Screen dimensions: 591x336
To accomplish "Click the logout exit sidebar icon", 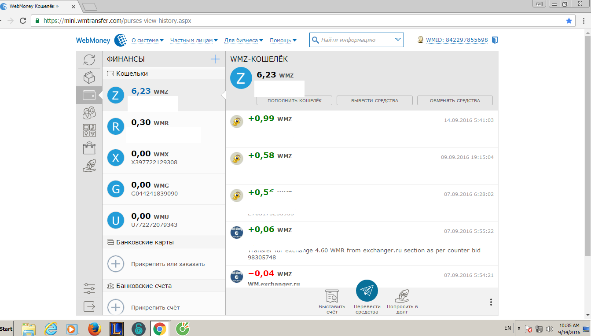I will pyautogui.click(x=89, y=306).
